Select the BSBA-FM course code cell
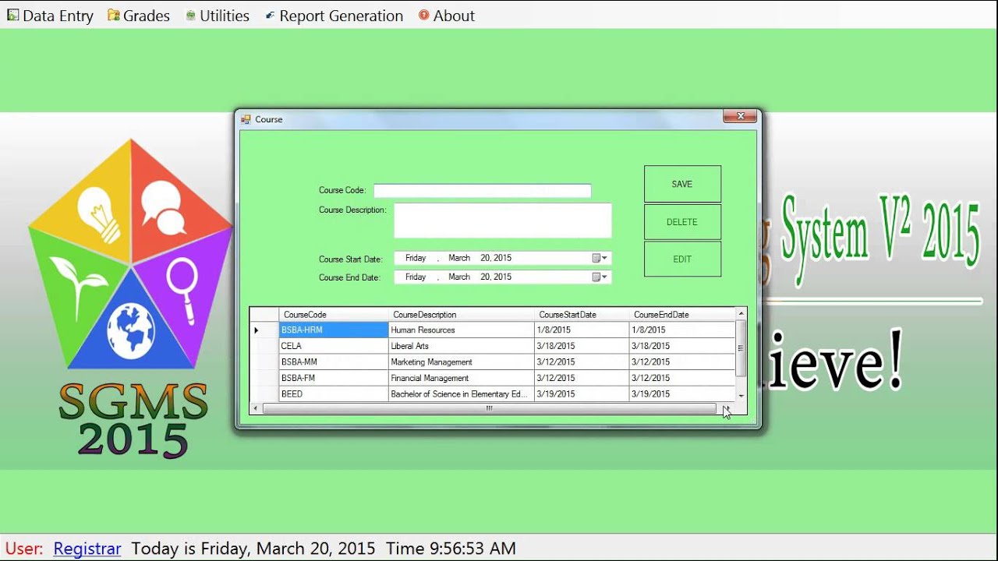Screen dimensions: 998x561 [334, 378]
